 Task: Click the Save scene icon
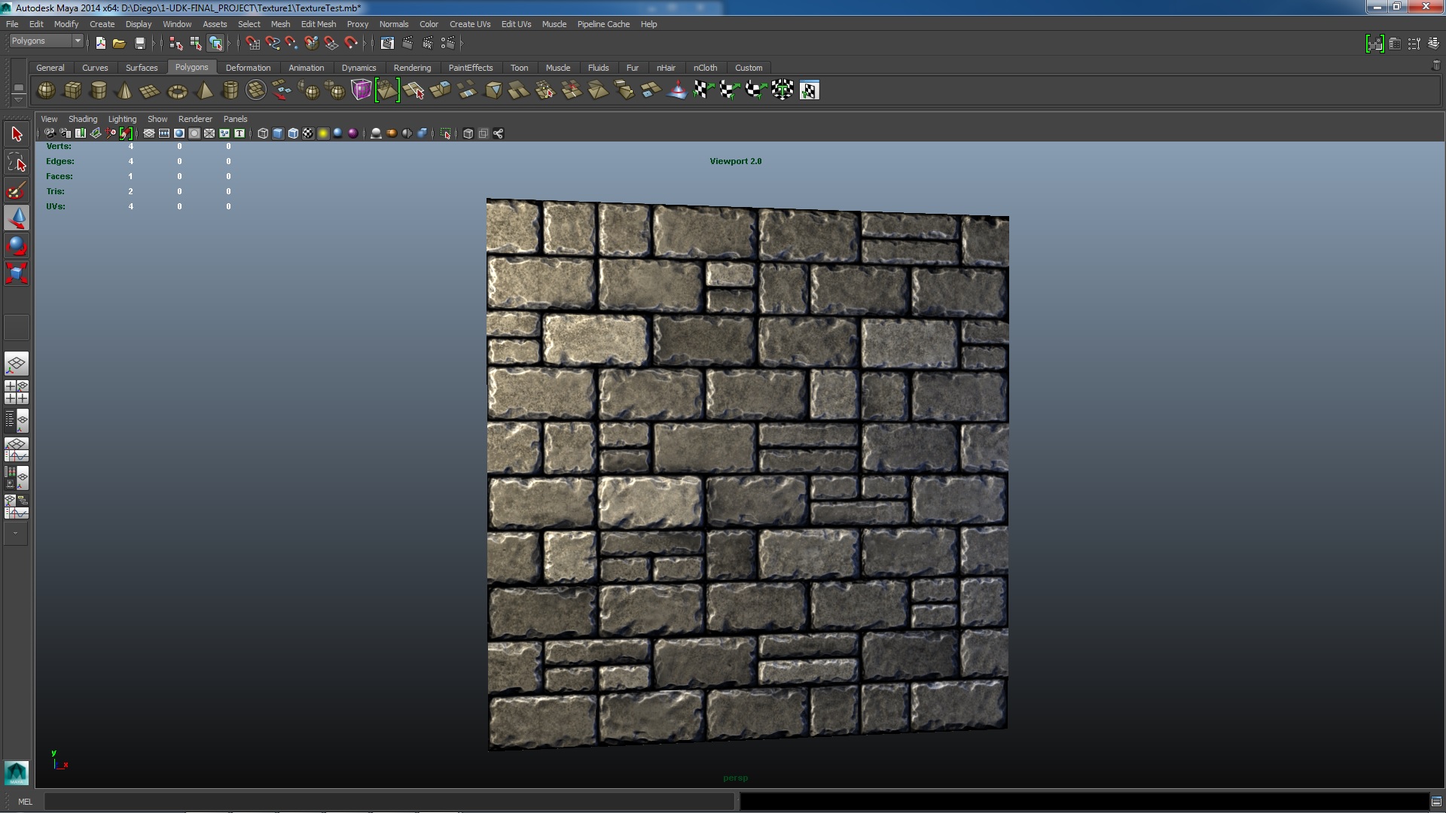pos(139,43)
